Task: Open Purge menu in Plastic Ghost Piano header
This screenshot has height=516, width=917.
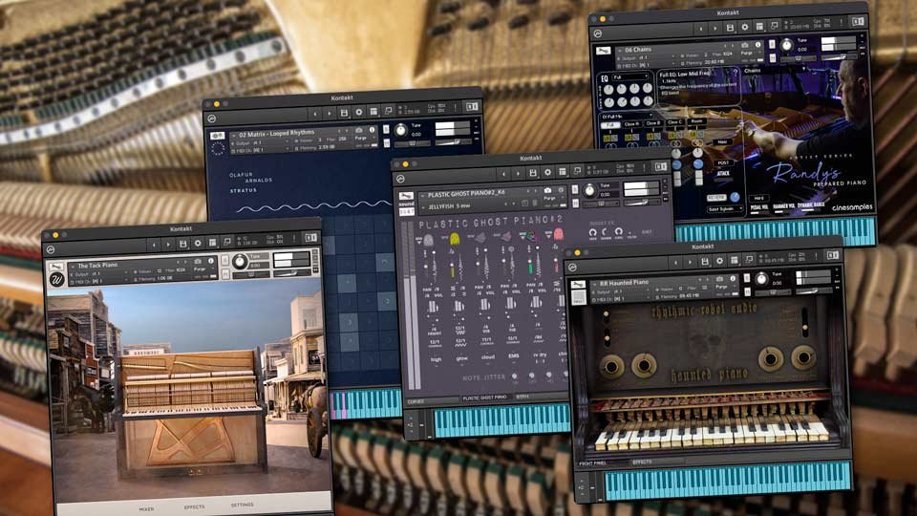Action: [x=551, y=198]
